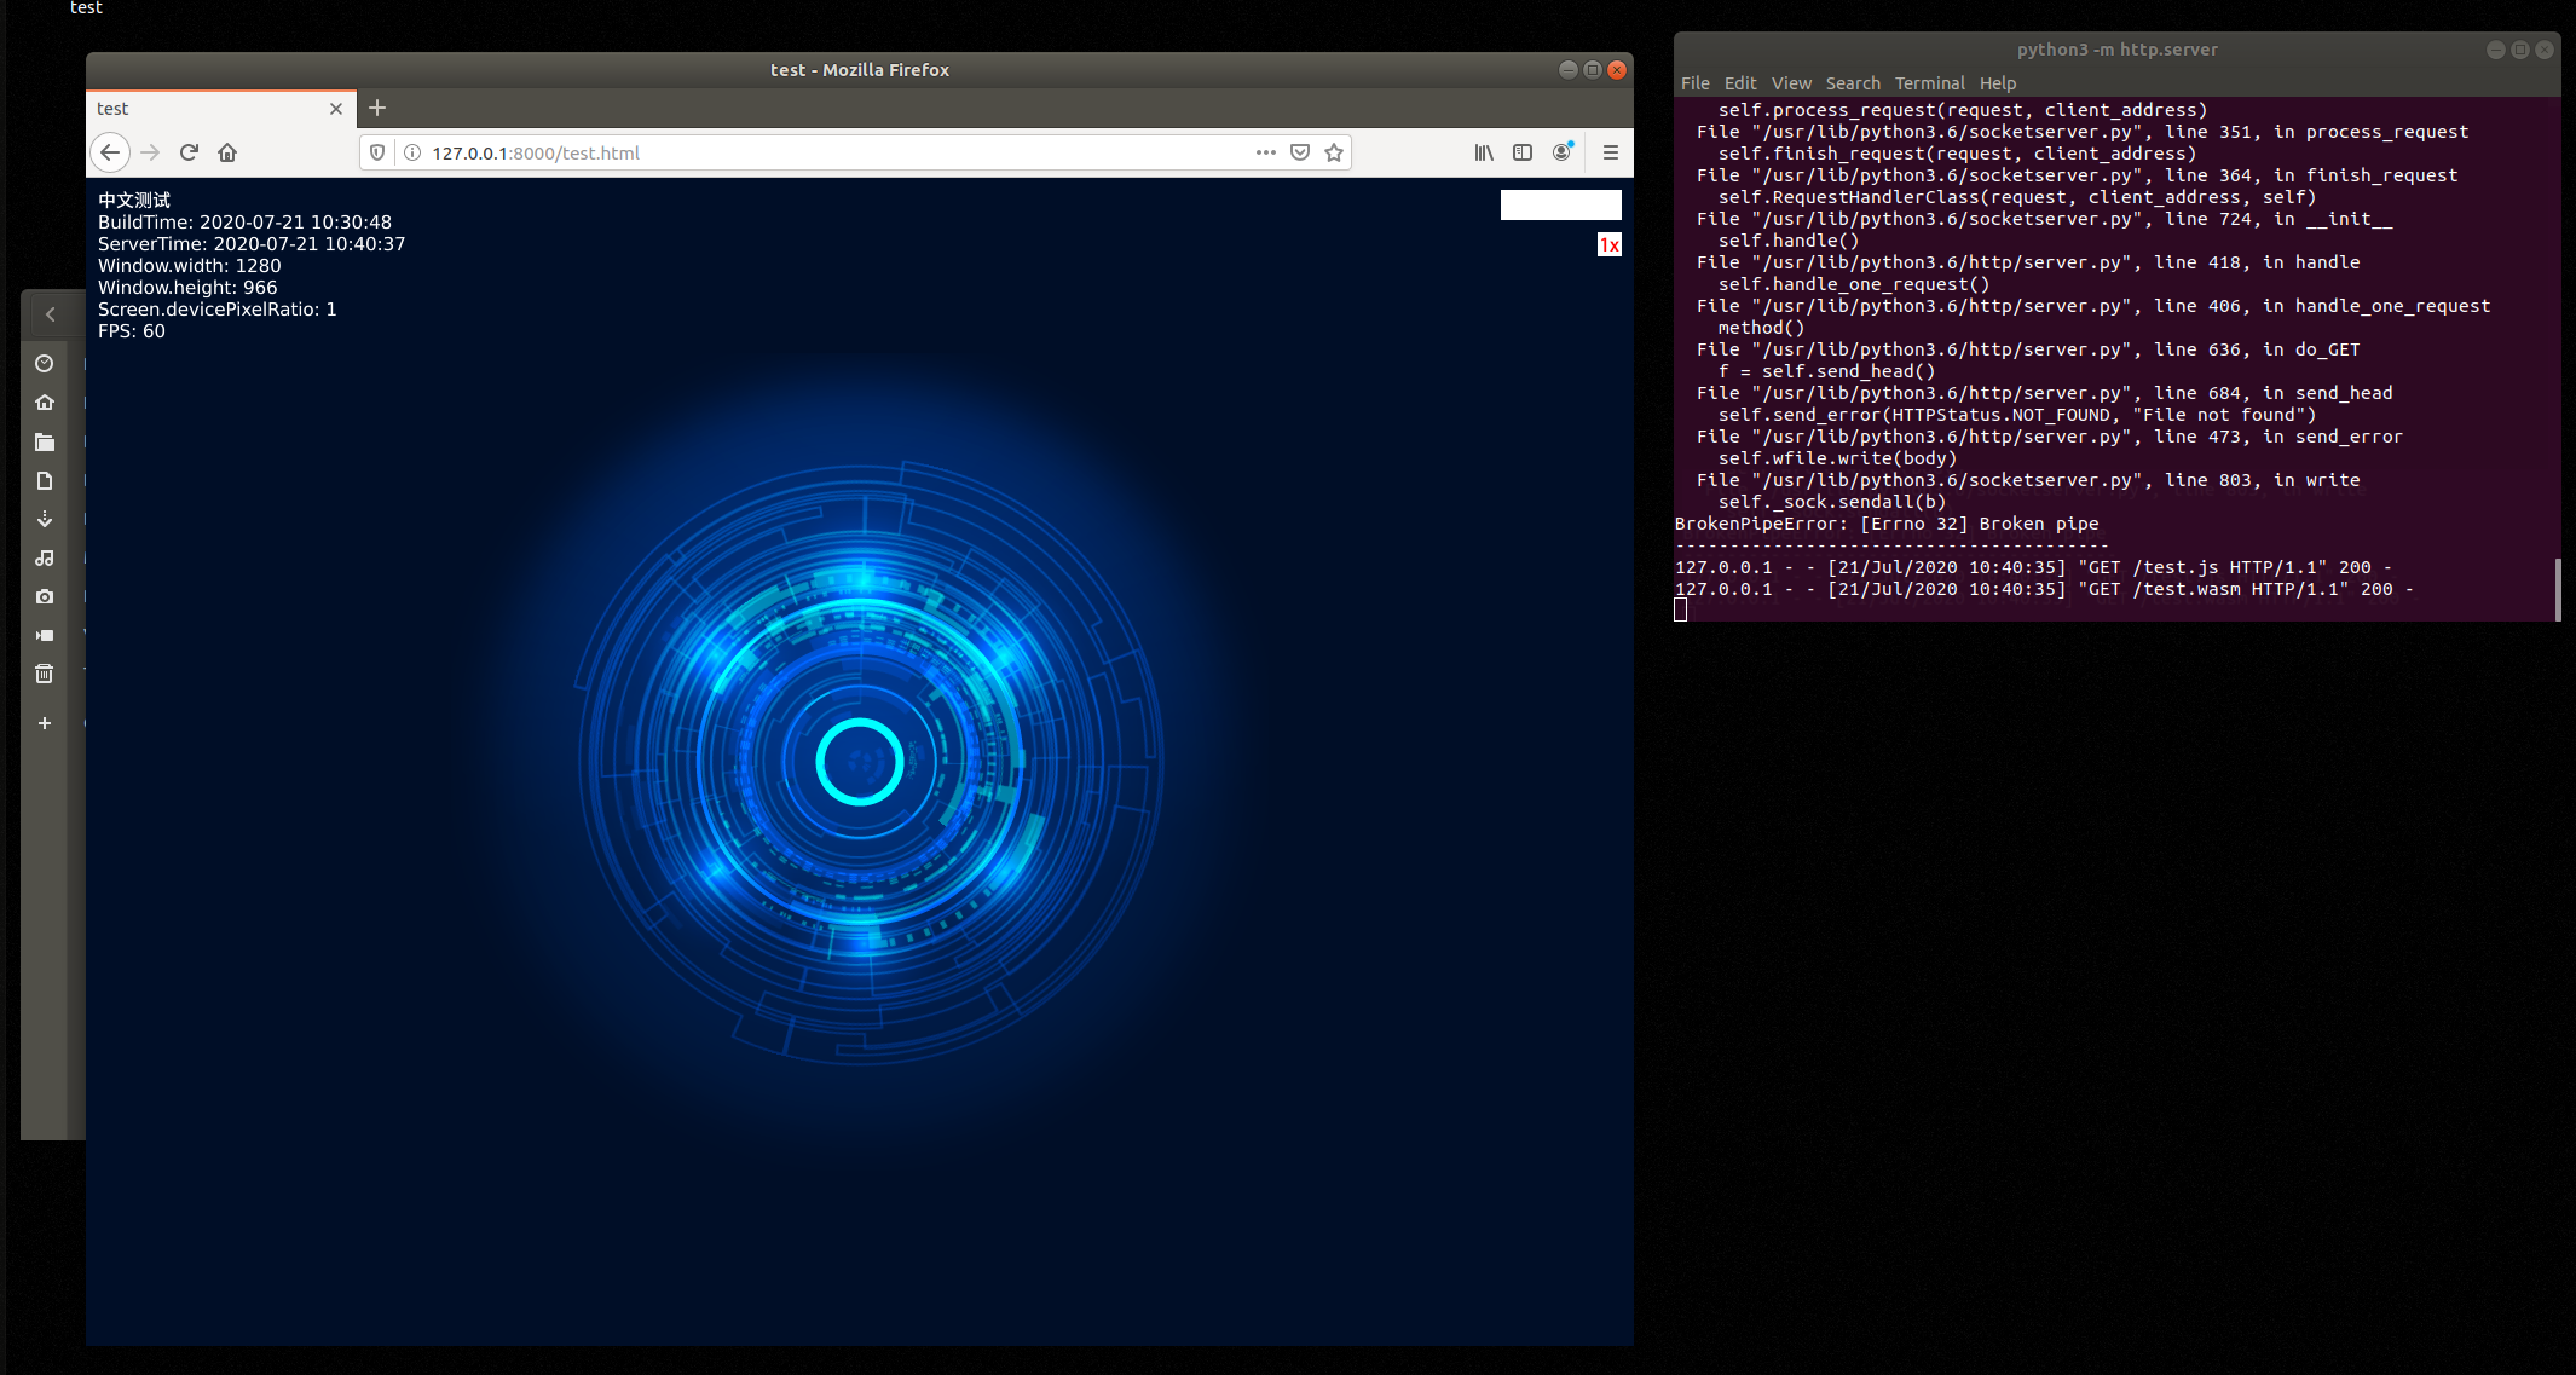Bookmark this page with the star
This screenshot has width=2576, height=1375.
1334,153
